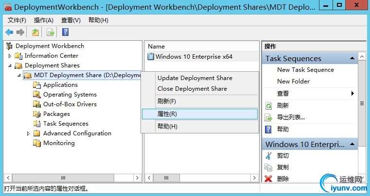Click the Back arrow toolbar icon

[9, 33]
